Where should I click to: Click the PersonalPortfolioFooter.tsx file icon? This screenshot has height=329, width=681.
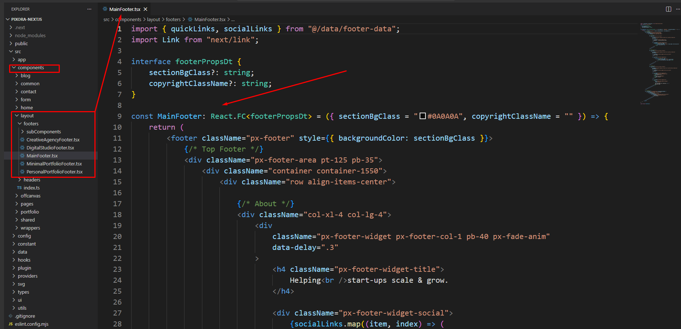(22, 172)
